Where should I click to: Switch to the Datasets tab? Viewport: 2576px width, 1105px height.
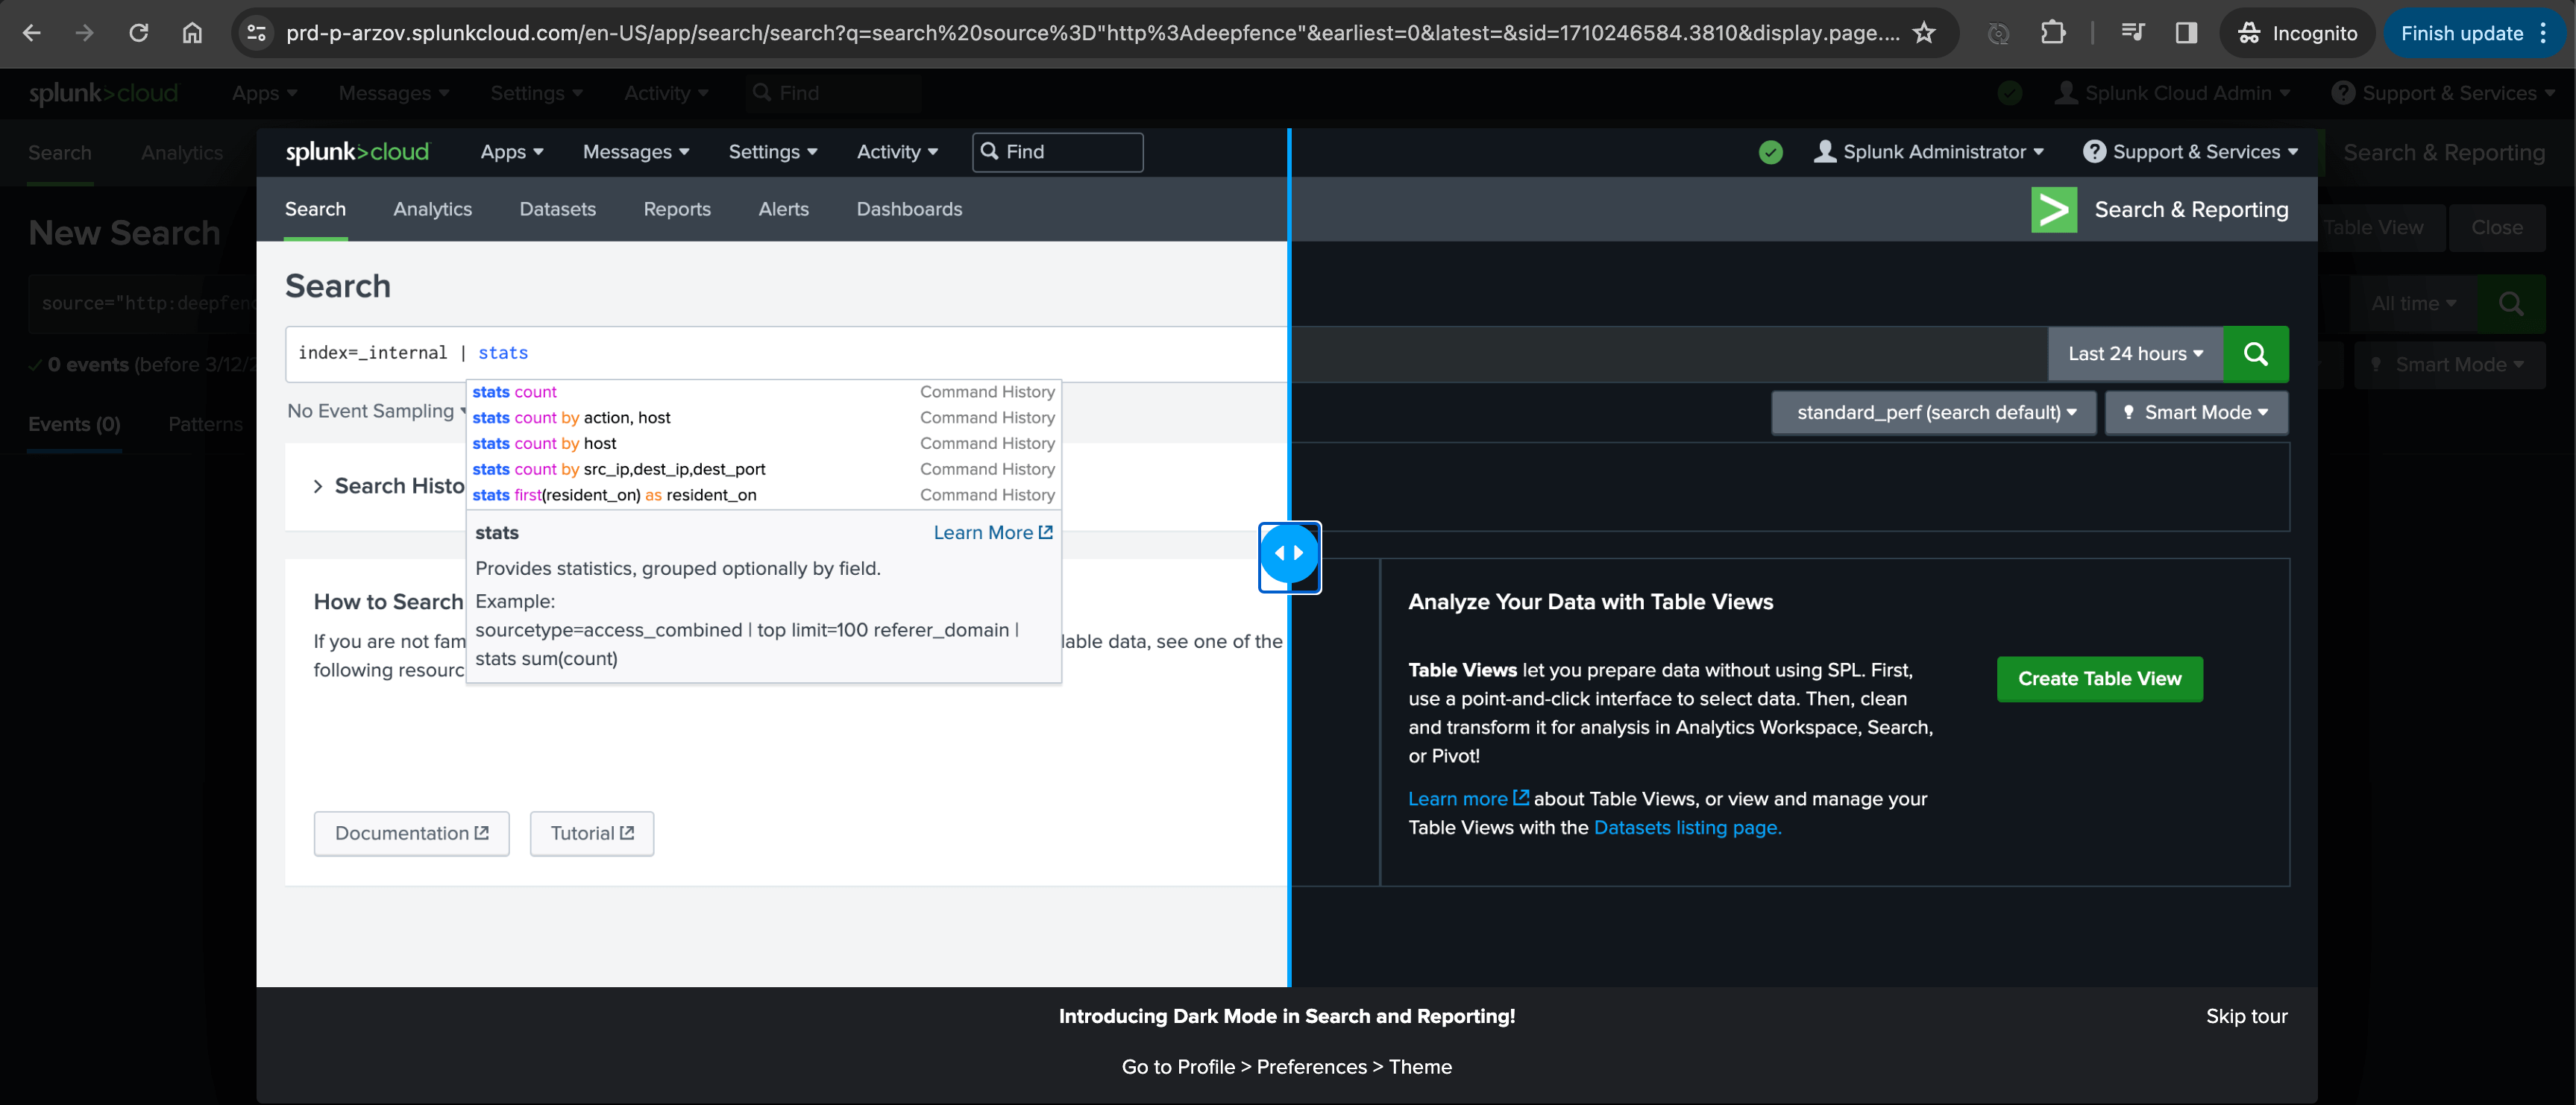pyautogui.click(x=557, y=209)
